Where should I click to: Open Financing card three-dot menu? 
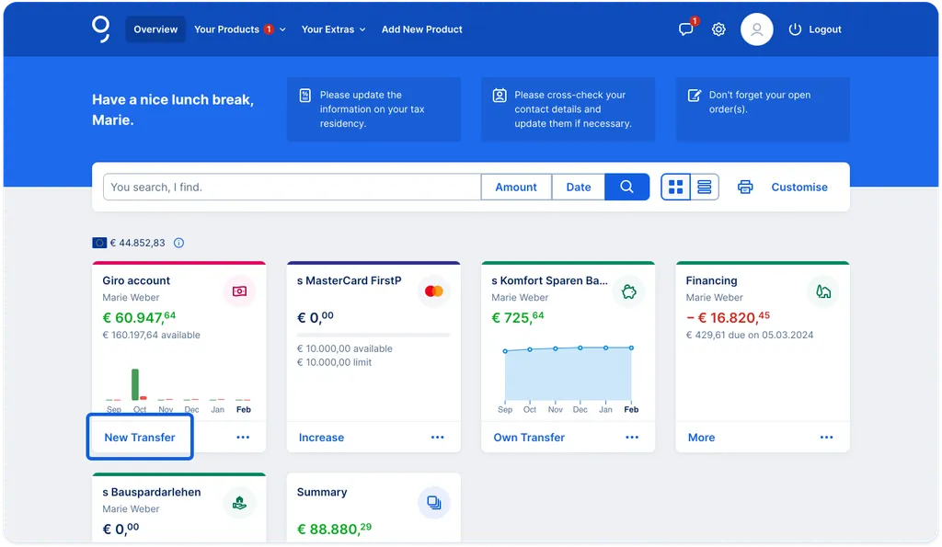pos(827,437)
